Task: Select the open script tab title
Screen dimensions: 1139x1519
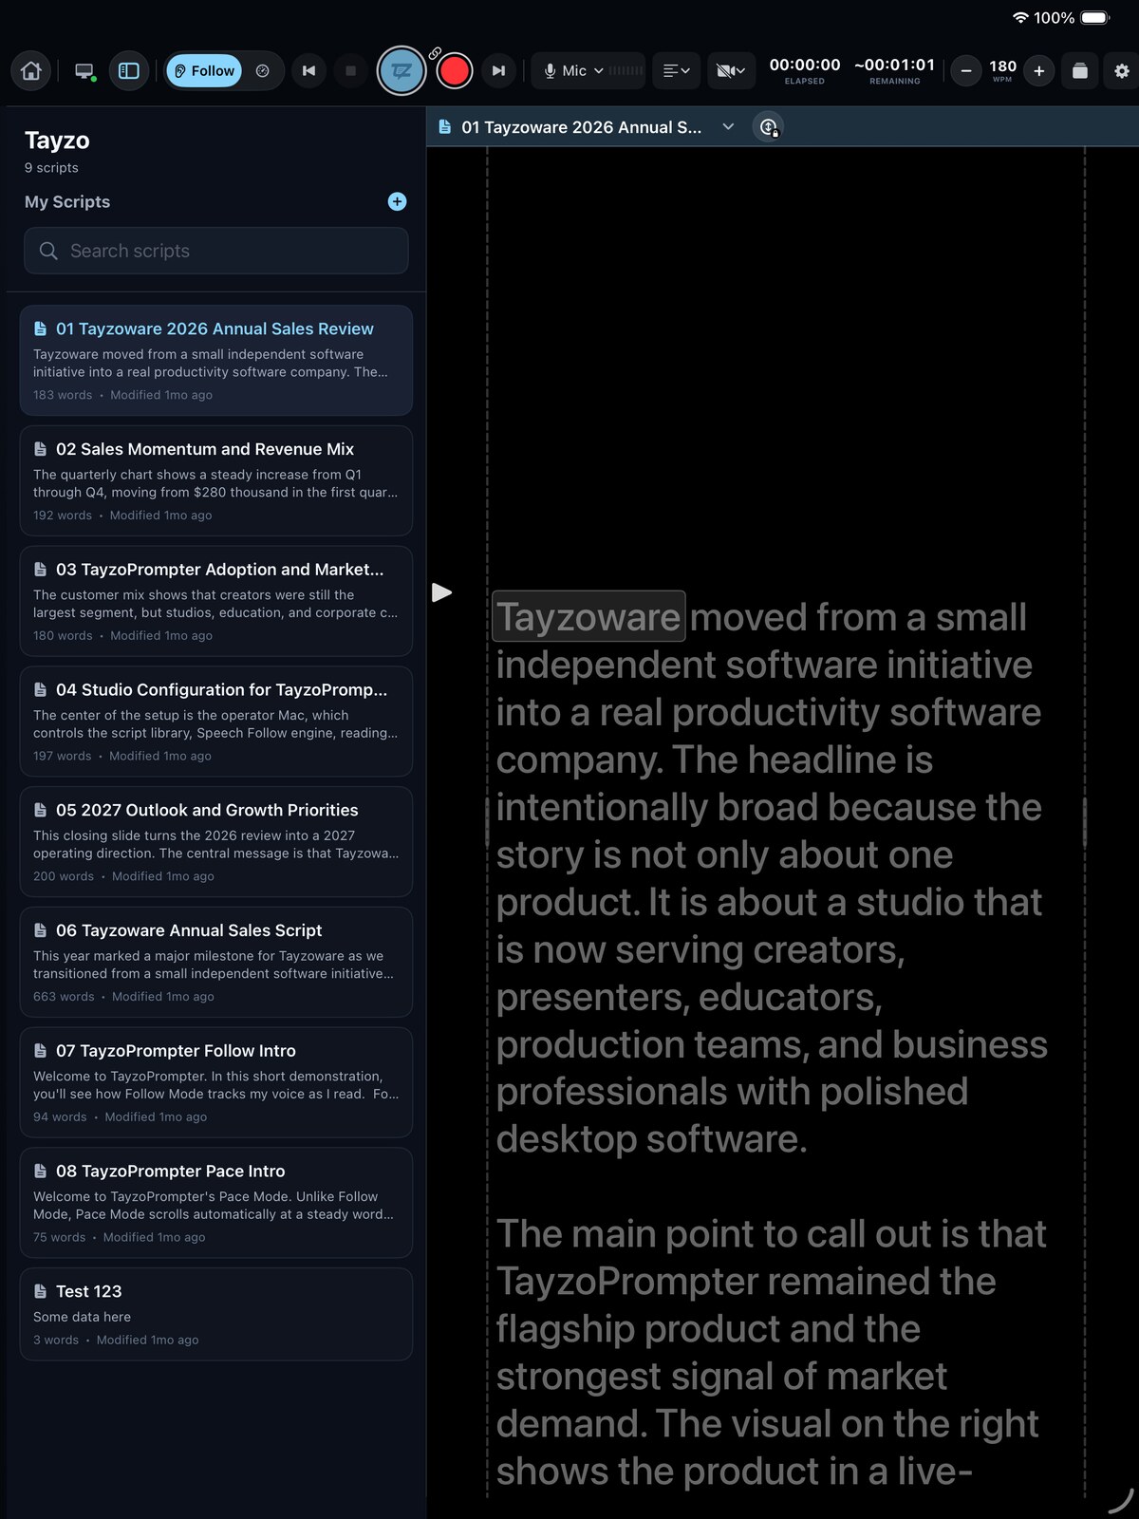Action: click(581, 127)
